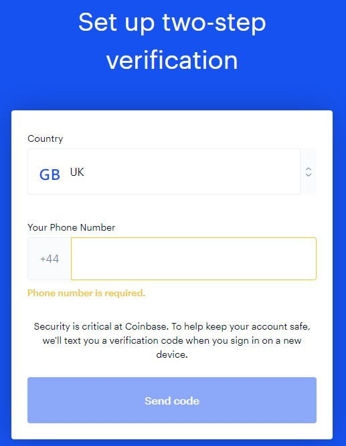Expand the country list via gray arrow box
This screenshot has height=446, width=346.
click(x=309, y=172)
